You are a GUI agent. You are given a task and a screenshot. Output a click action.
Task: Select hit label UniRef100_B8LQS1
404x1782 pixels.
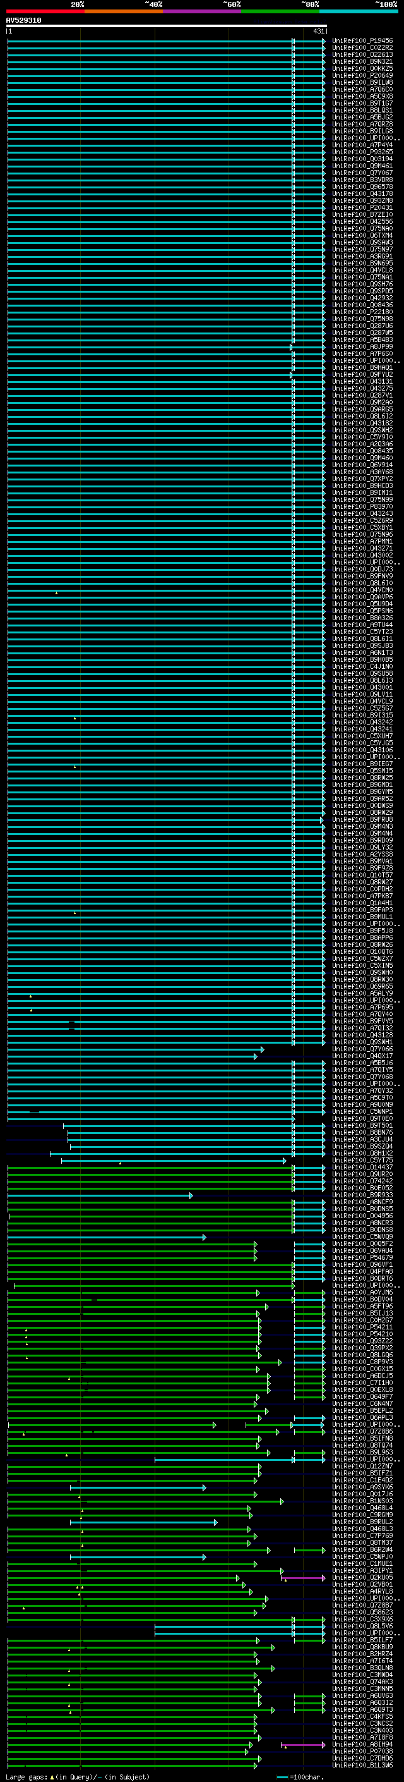362,110
